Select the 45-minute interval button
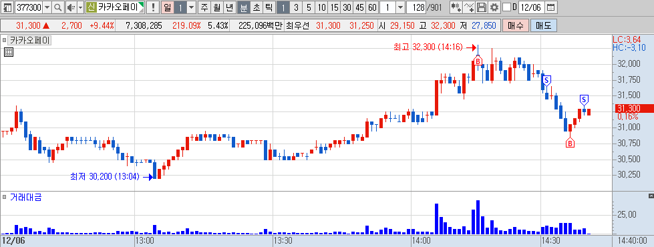The image size is (654, 247). [x=359, y=7]
